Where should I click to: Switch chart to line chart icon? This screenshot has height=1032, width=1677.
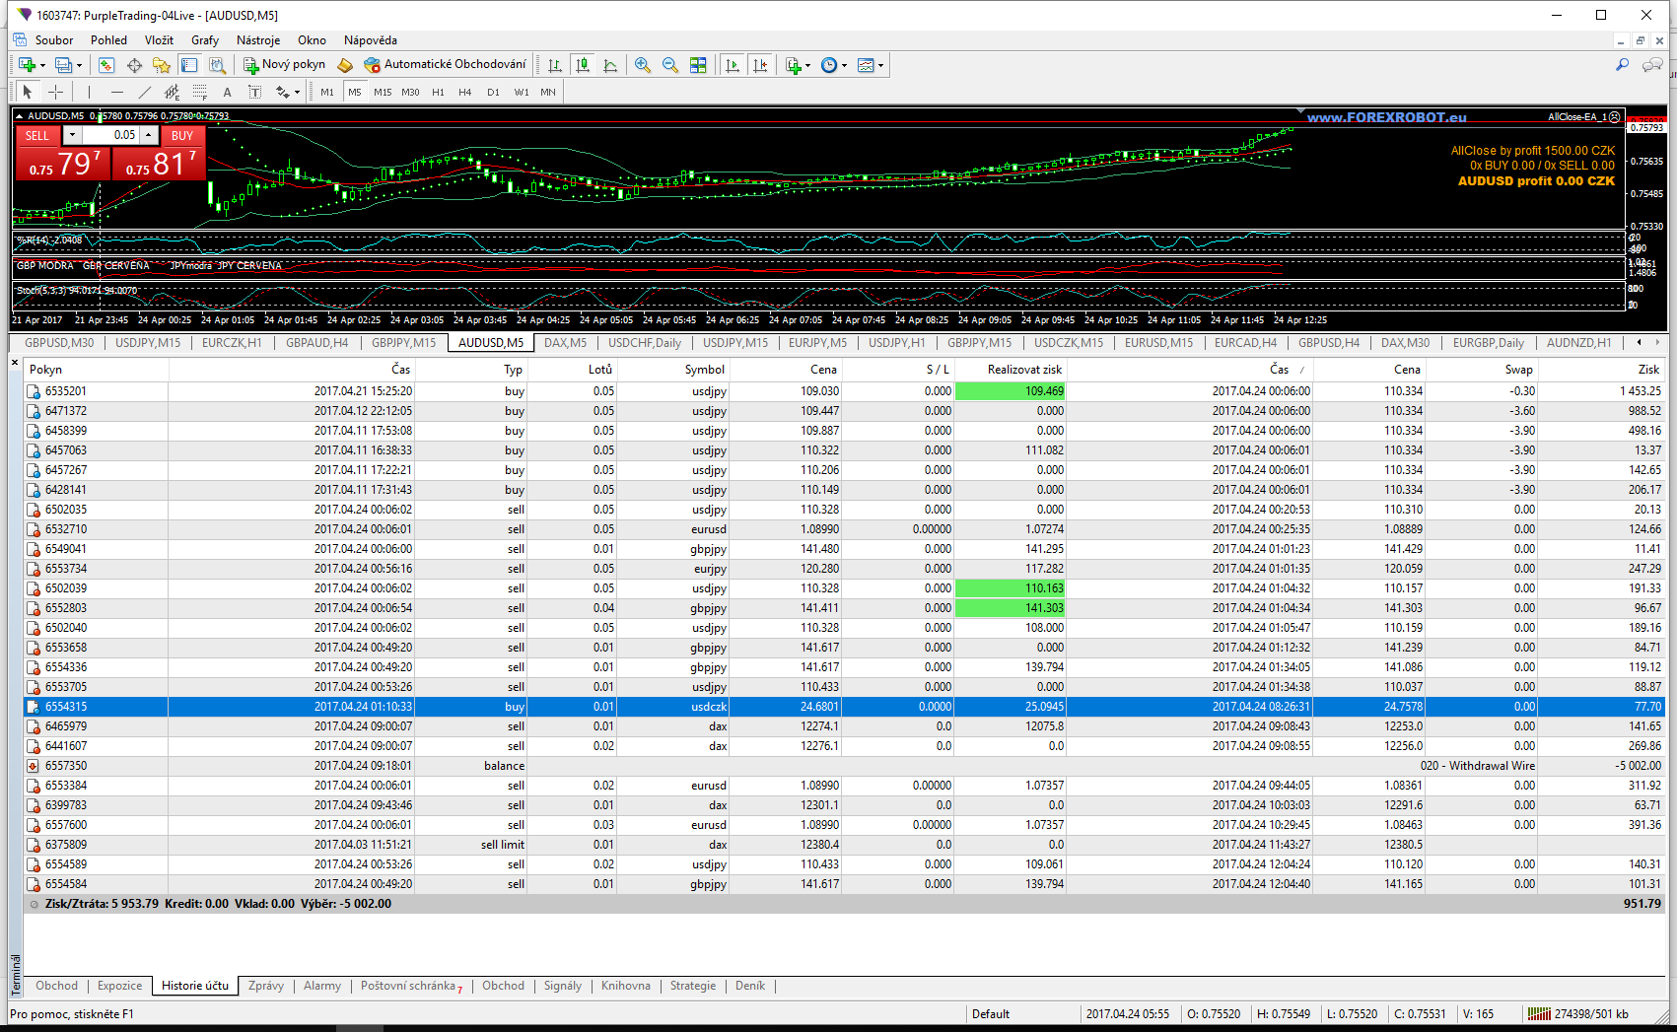[x=610, y=65]
